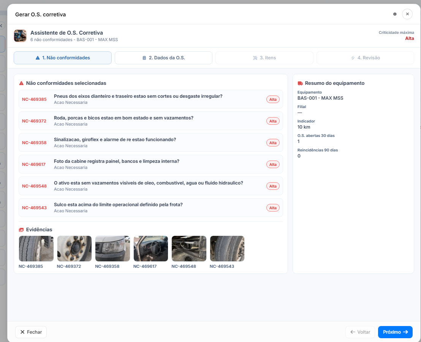The width and height of the screenshot is (421, 342).
Task: Click the 'Sinalizacao, giroflex e alarme de re' text
Action: coord(115,140)
